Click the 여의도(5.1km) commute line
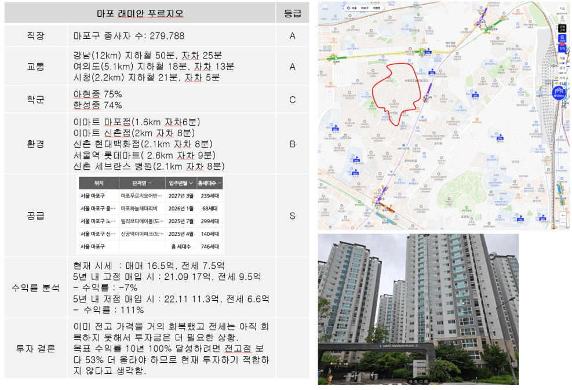572x390 pixels. [154, 67]
